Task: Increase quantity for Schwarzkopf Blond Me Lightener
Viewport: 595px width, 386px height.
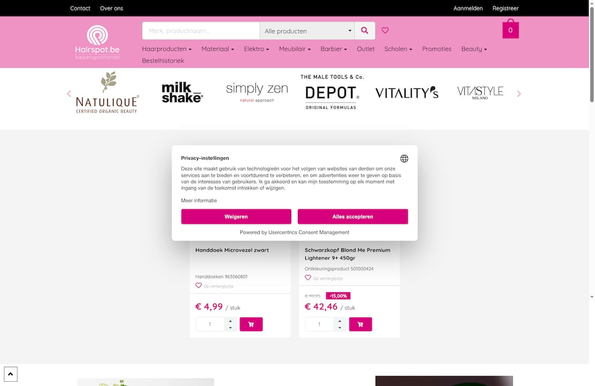Action: click(x=340, y=321)
